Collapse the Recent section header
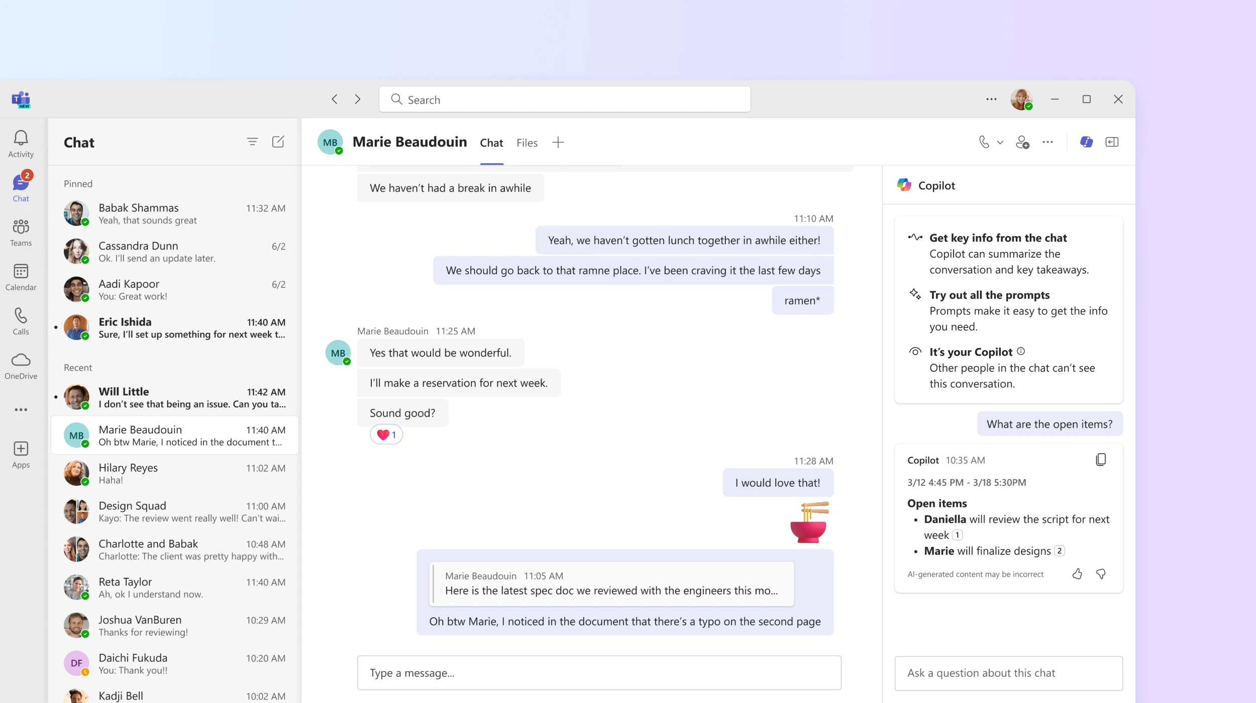1256x703 pixels. tap(78, 368)
